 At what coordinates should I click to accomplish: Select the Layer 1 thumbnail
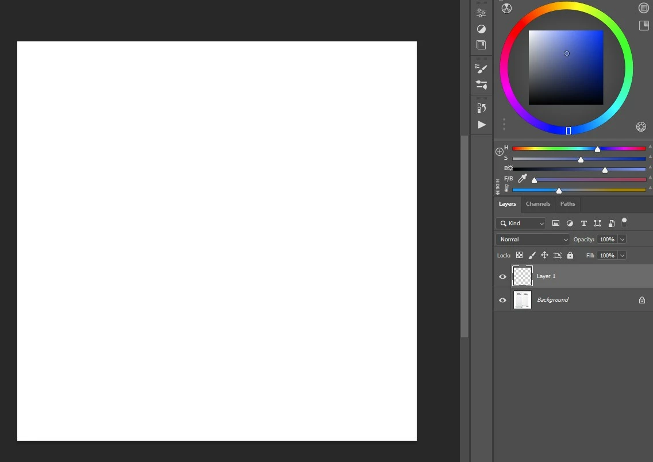tap(523, 276)
